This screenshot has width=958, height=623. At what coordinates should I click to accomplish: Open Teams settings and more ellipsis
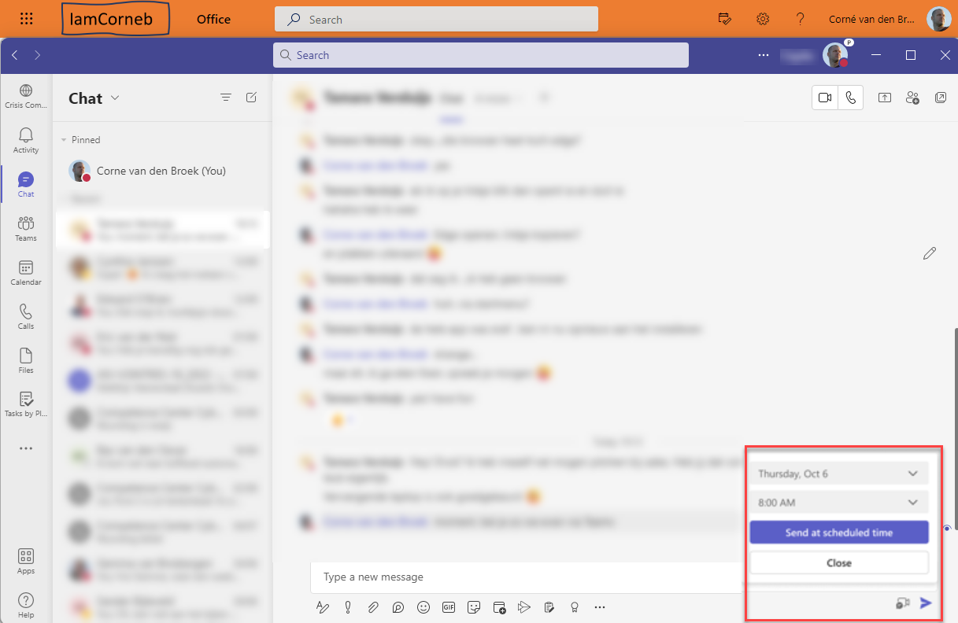(763, 55)
